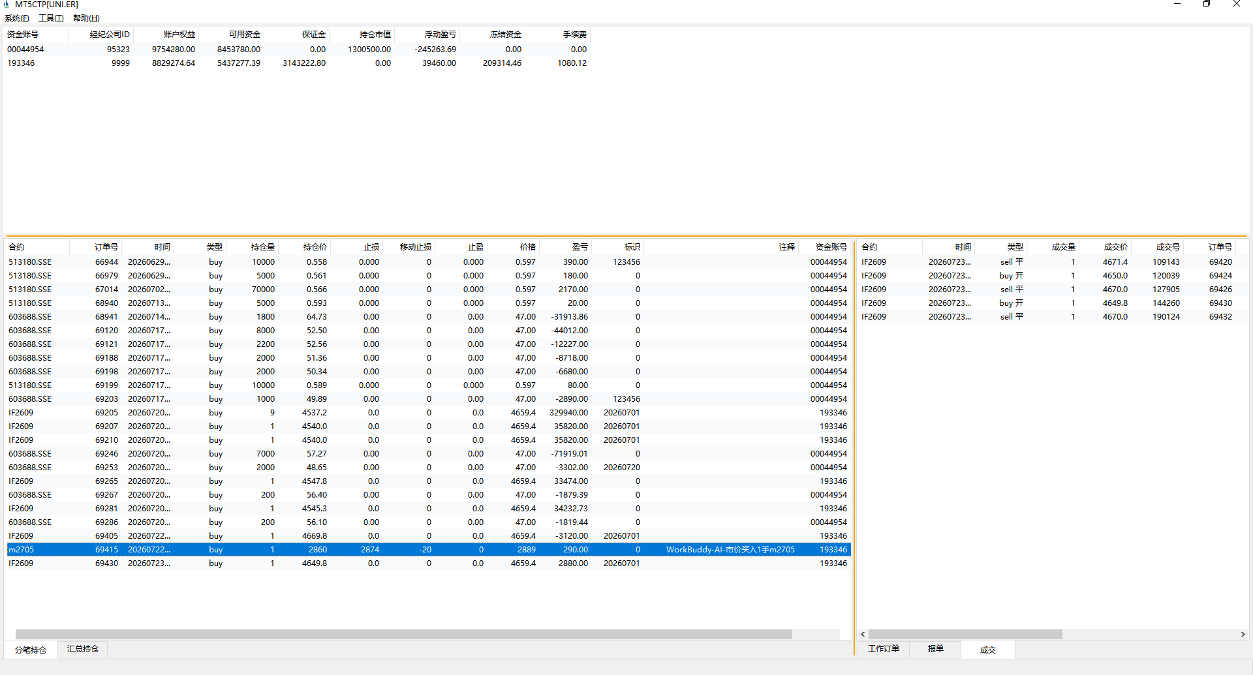Switch to the 成交 tab
The width and height of the screenshot is (1253, 675).
click(988, 650)
